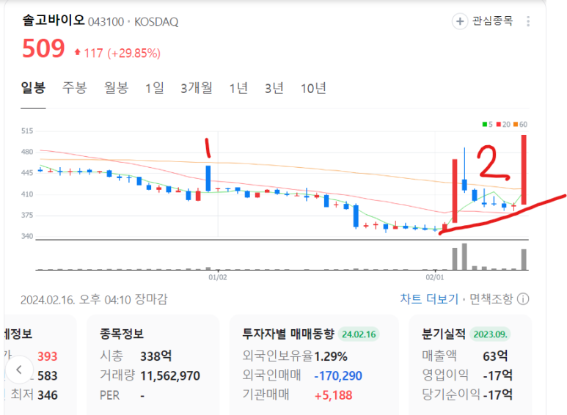Click the 515 price axis label

click(27, 131)
